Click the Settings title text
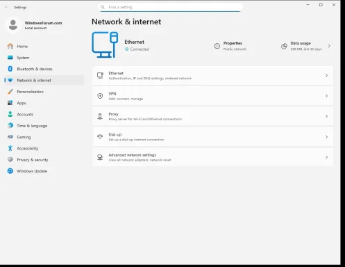 coord(20,8)
